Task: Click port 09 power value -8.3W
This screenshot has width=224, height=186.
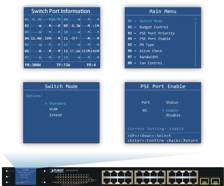Action: click(75, 26)
